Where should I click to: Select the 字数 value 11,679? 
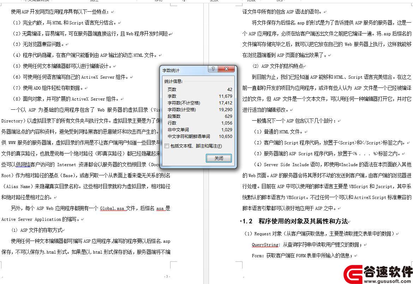pos(226,96)
